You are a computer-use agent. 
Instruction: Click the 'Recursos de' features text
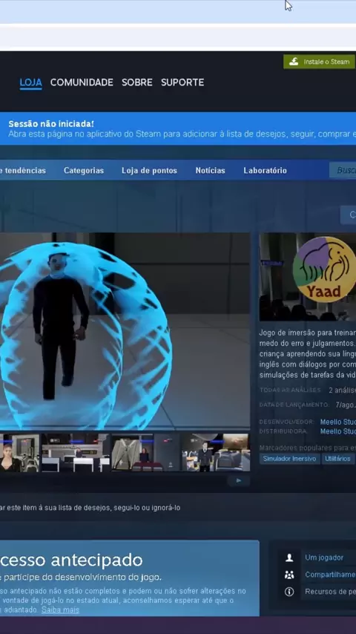pos(330,592)
